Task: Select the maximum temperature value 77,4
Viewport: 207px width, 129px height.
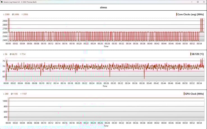Action: coord(23,54)
